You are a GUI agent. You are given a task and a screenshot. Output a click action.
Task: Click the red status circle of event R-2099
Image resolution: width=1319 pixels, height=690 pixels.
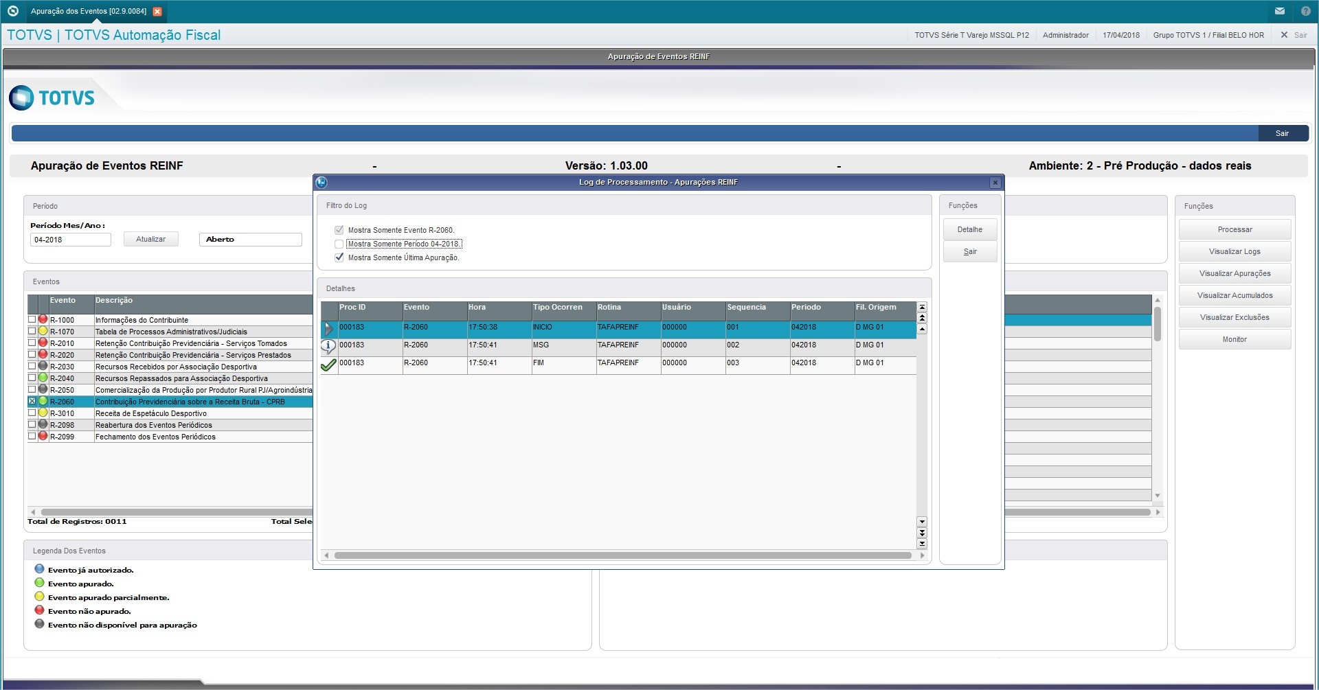pyautogui.click(x=43, y=437)
